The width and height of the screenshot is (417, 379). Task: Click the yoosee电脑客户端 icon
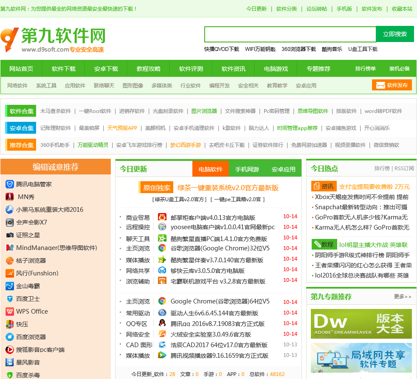tap(162, 227)
